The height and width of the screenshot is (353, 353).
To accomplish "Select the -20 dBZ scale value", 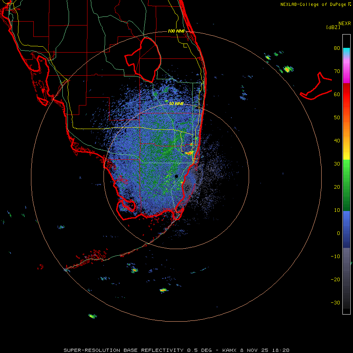I will click(x=335, y=279).
